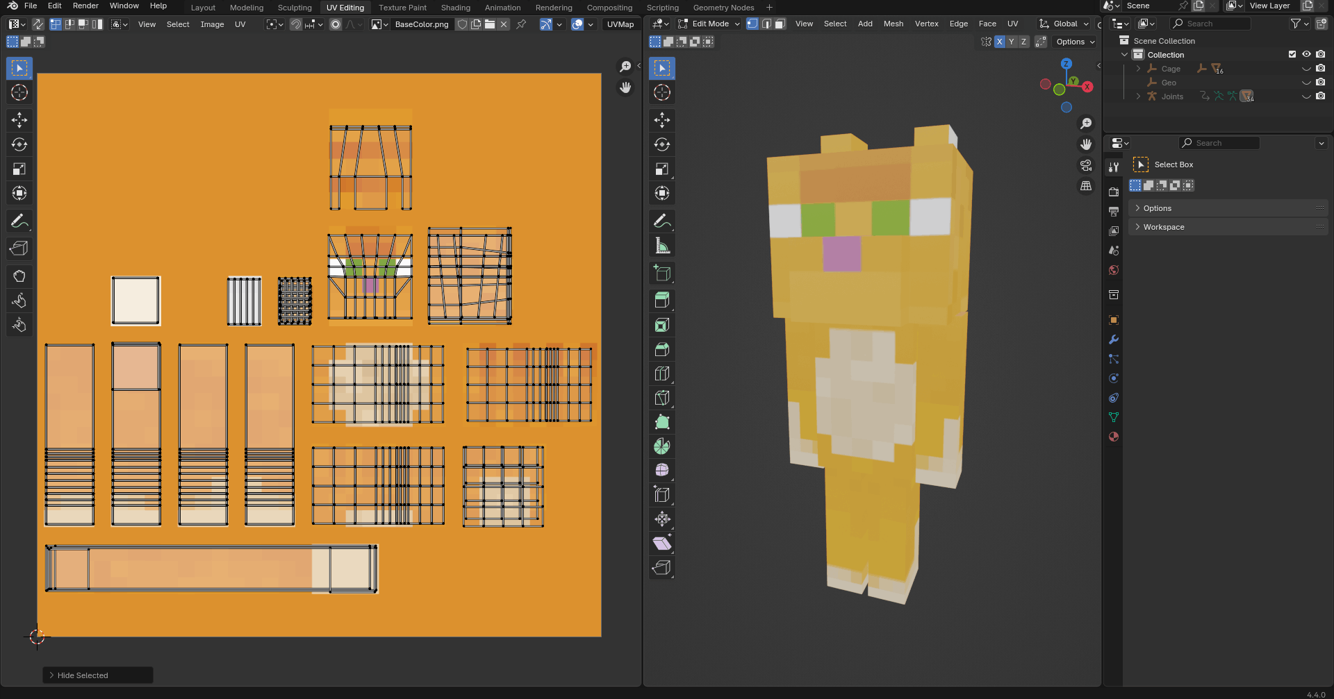The image size is (1334, 699).
Task: Expand the Workspace panel
Action: (x=1164, y=227)
